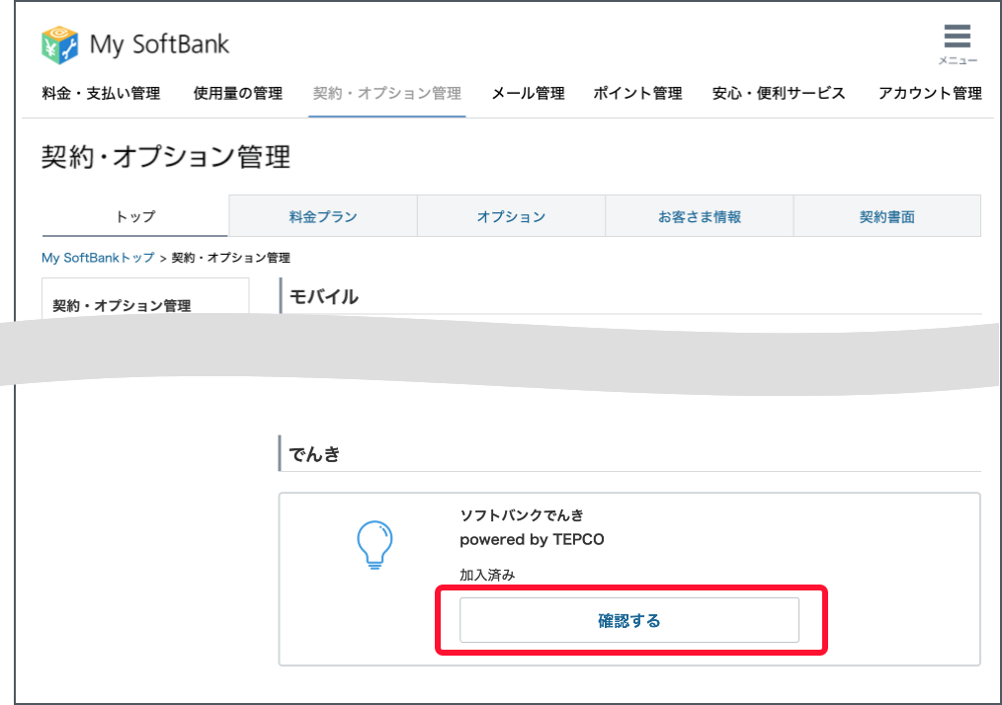The width and height of the screenshot is (1002, 705).
Task: Click the 加入済み status text
Action: [x=487, y=575]
